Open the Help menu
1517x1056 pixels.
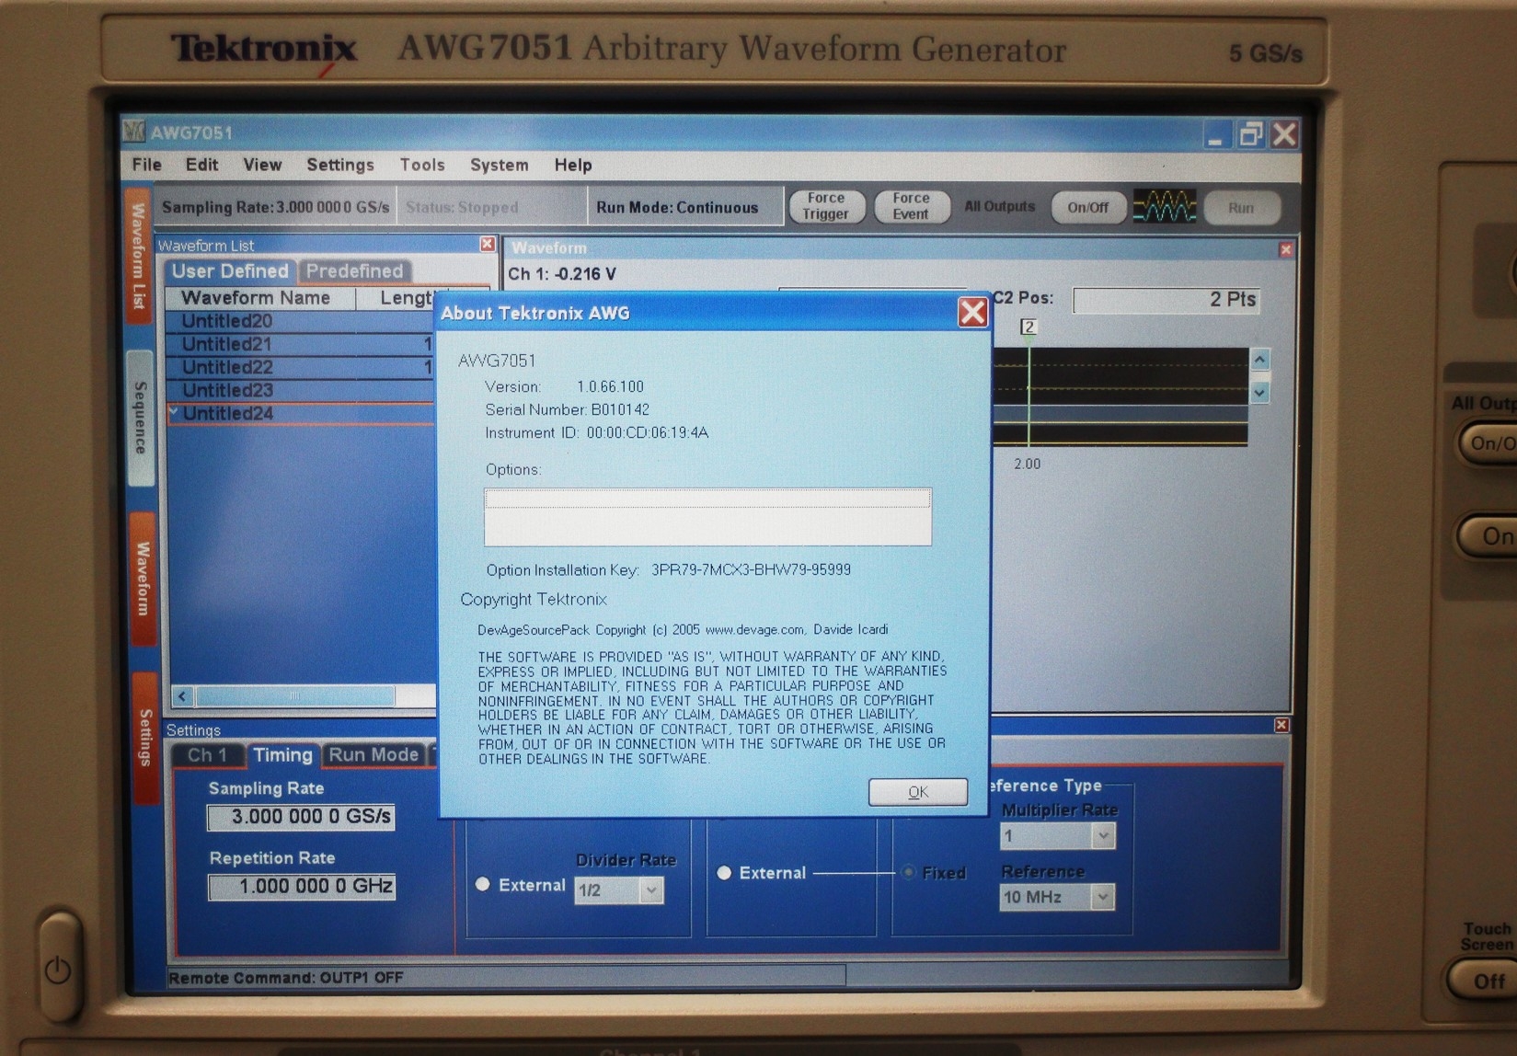(x=572, y=165)
